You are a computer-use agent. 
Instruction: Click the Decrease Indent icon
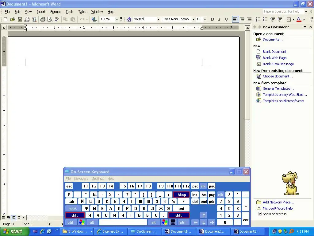tap(273, 19)
